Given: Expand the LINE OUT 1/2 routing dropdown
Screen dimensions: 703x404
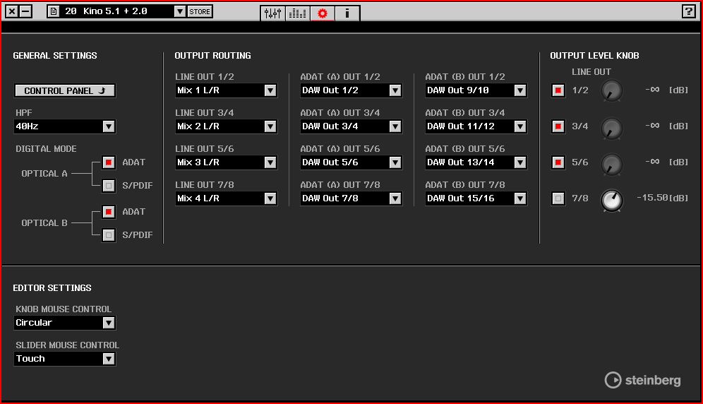Looking at the screenshot, I should (x=270, y=90).
